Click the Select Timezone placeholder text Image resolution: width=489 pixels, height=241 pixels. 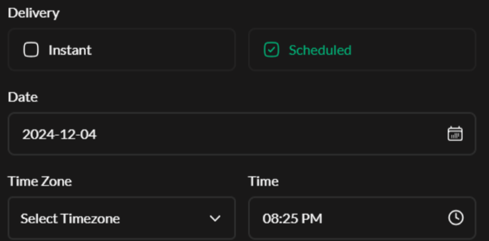[x=70, y=218]
